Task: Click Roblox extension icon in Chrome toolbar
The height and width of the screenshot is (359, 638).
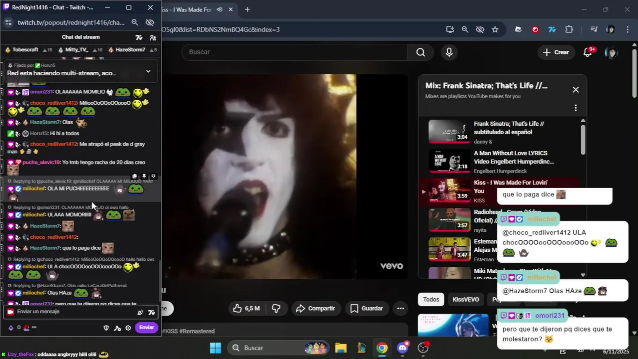Action: coord(518,29)
